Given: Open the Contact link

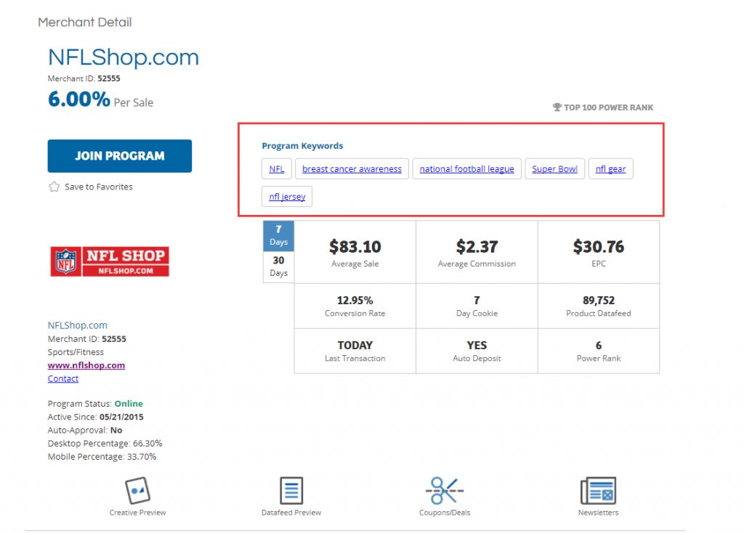Looking at the screenshot, I should [63, 378].
